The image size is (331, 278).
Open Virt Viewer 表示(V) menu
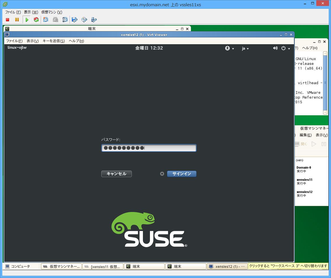pos(33,41)
